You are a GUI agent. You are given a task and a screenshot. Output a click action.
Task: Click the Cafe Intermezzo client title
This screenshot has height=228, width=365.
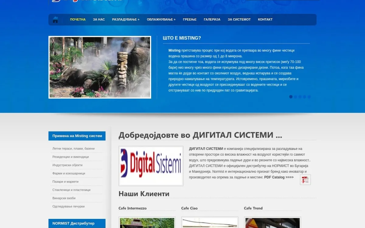[x=133, y=208]
